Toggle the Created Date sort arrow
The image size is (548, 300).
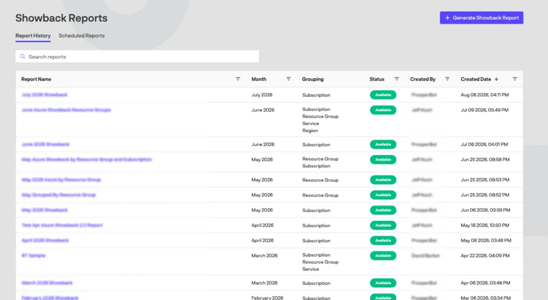[496, 79]
